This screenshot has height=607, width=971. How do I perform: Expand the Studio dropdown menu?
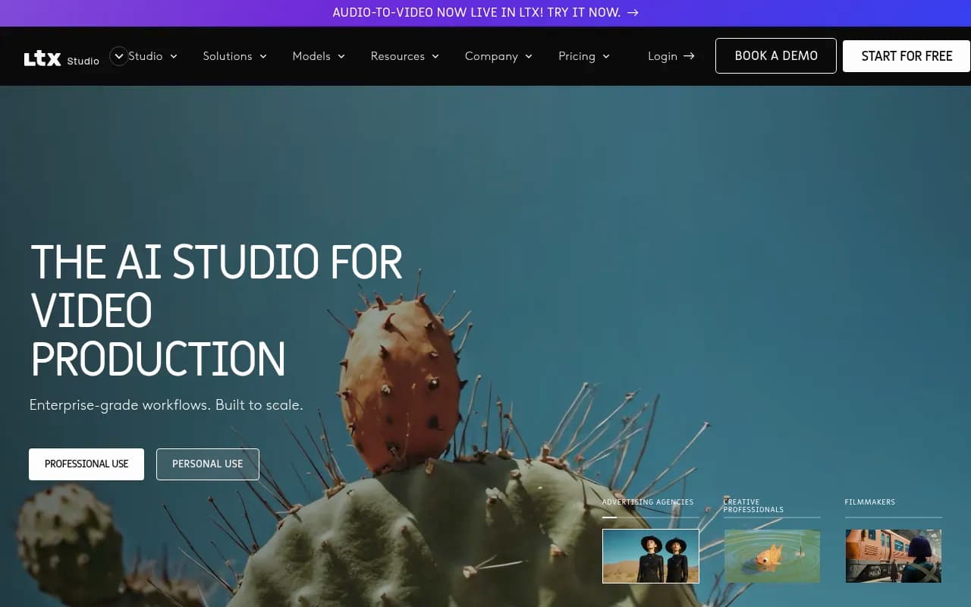(x=146, y=56)
